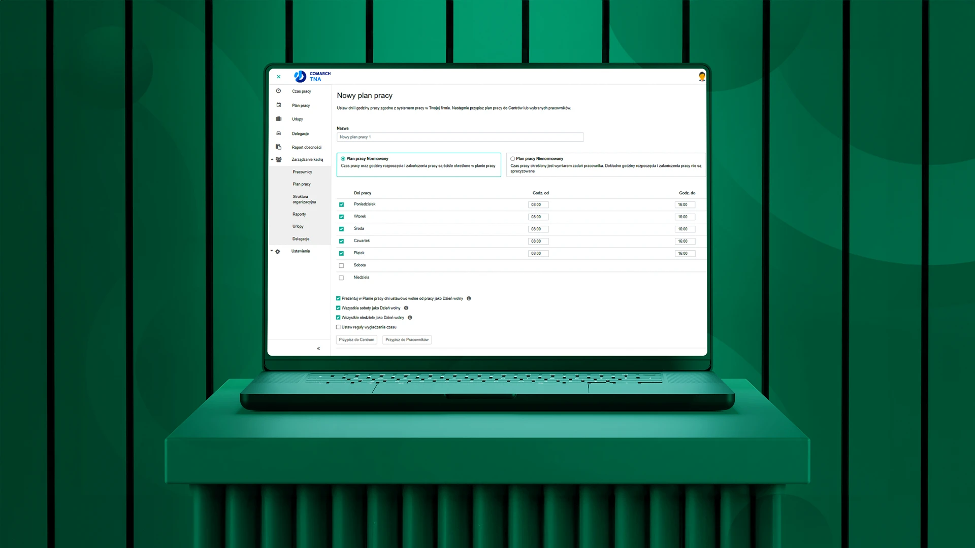Click the Urlopy briefcase icon
This screenshot has width=975, height=548.
point(278,119)
